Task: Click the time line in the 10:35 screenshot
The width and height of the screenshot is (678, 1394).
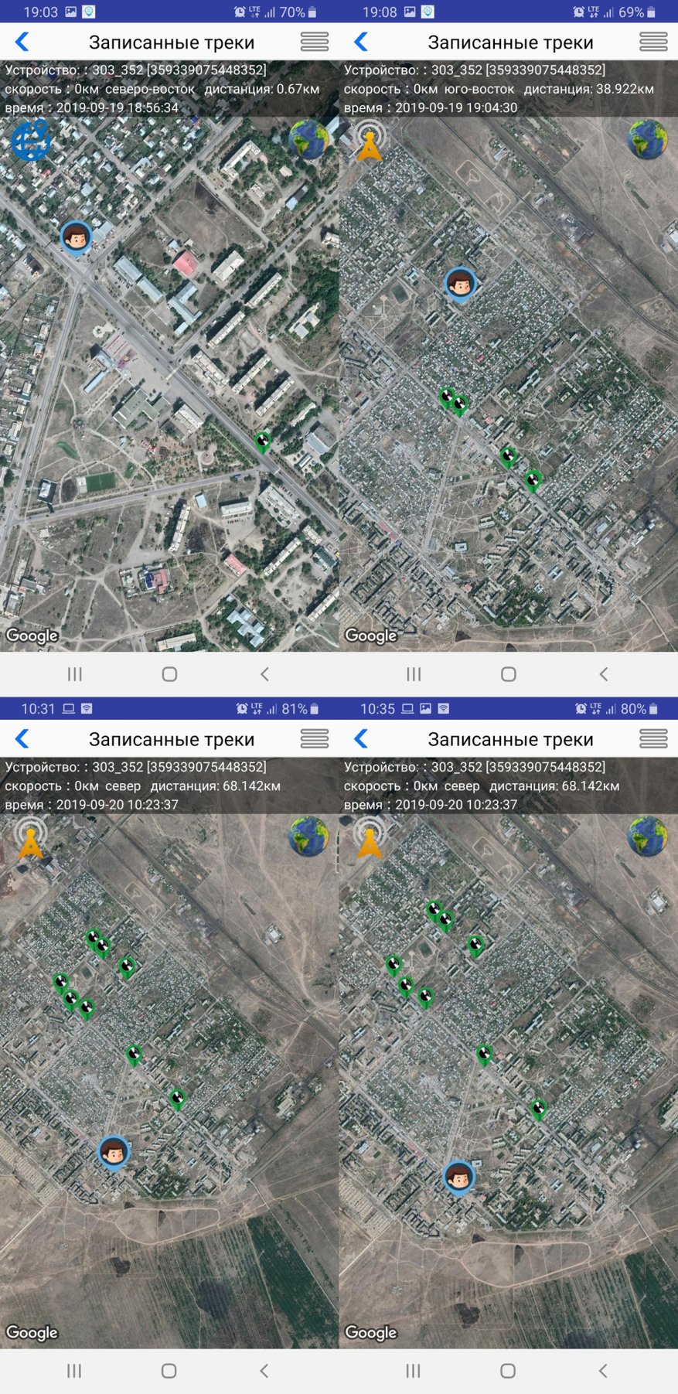Action: click(431, 805)
